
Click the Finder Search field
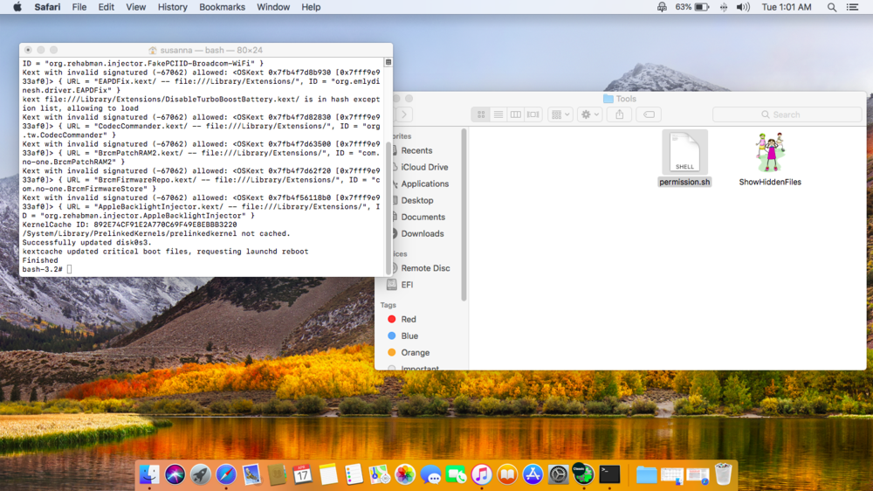787,114
